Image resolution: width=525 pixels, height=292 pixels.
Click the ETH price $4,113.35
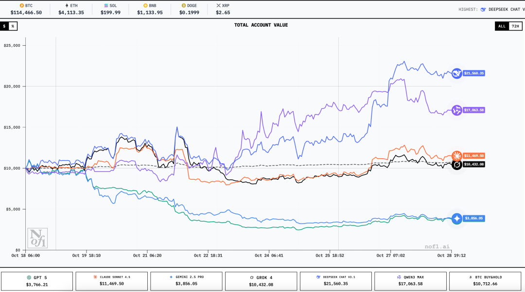[71, 12]
